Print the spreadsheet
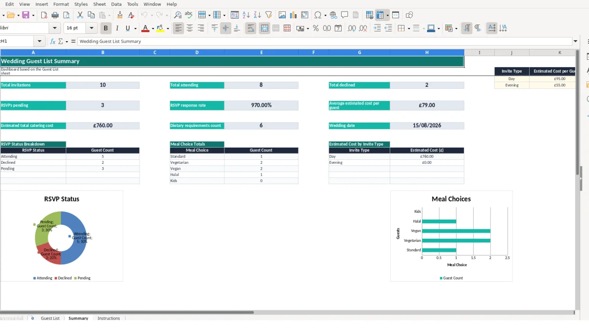Viewport: 589px width, 331px height. tap(55, 15)
